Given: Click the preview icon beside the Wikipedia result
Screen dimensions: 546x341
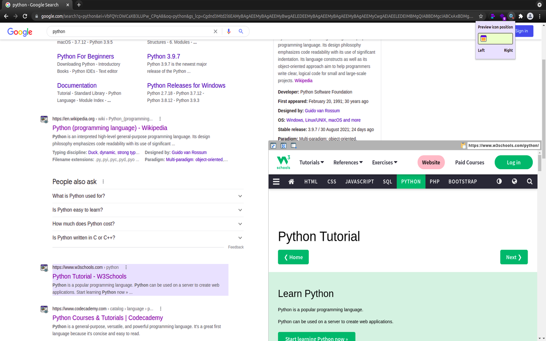Looking at the screenshot, I should pos(44,119).
